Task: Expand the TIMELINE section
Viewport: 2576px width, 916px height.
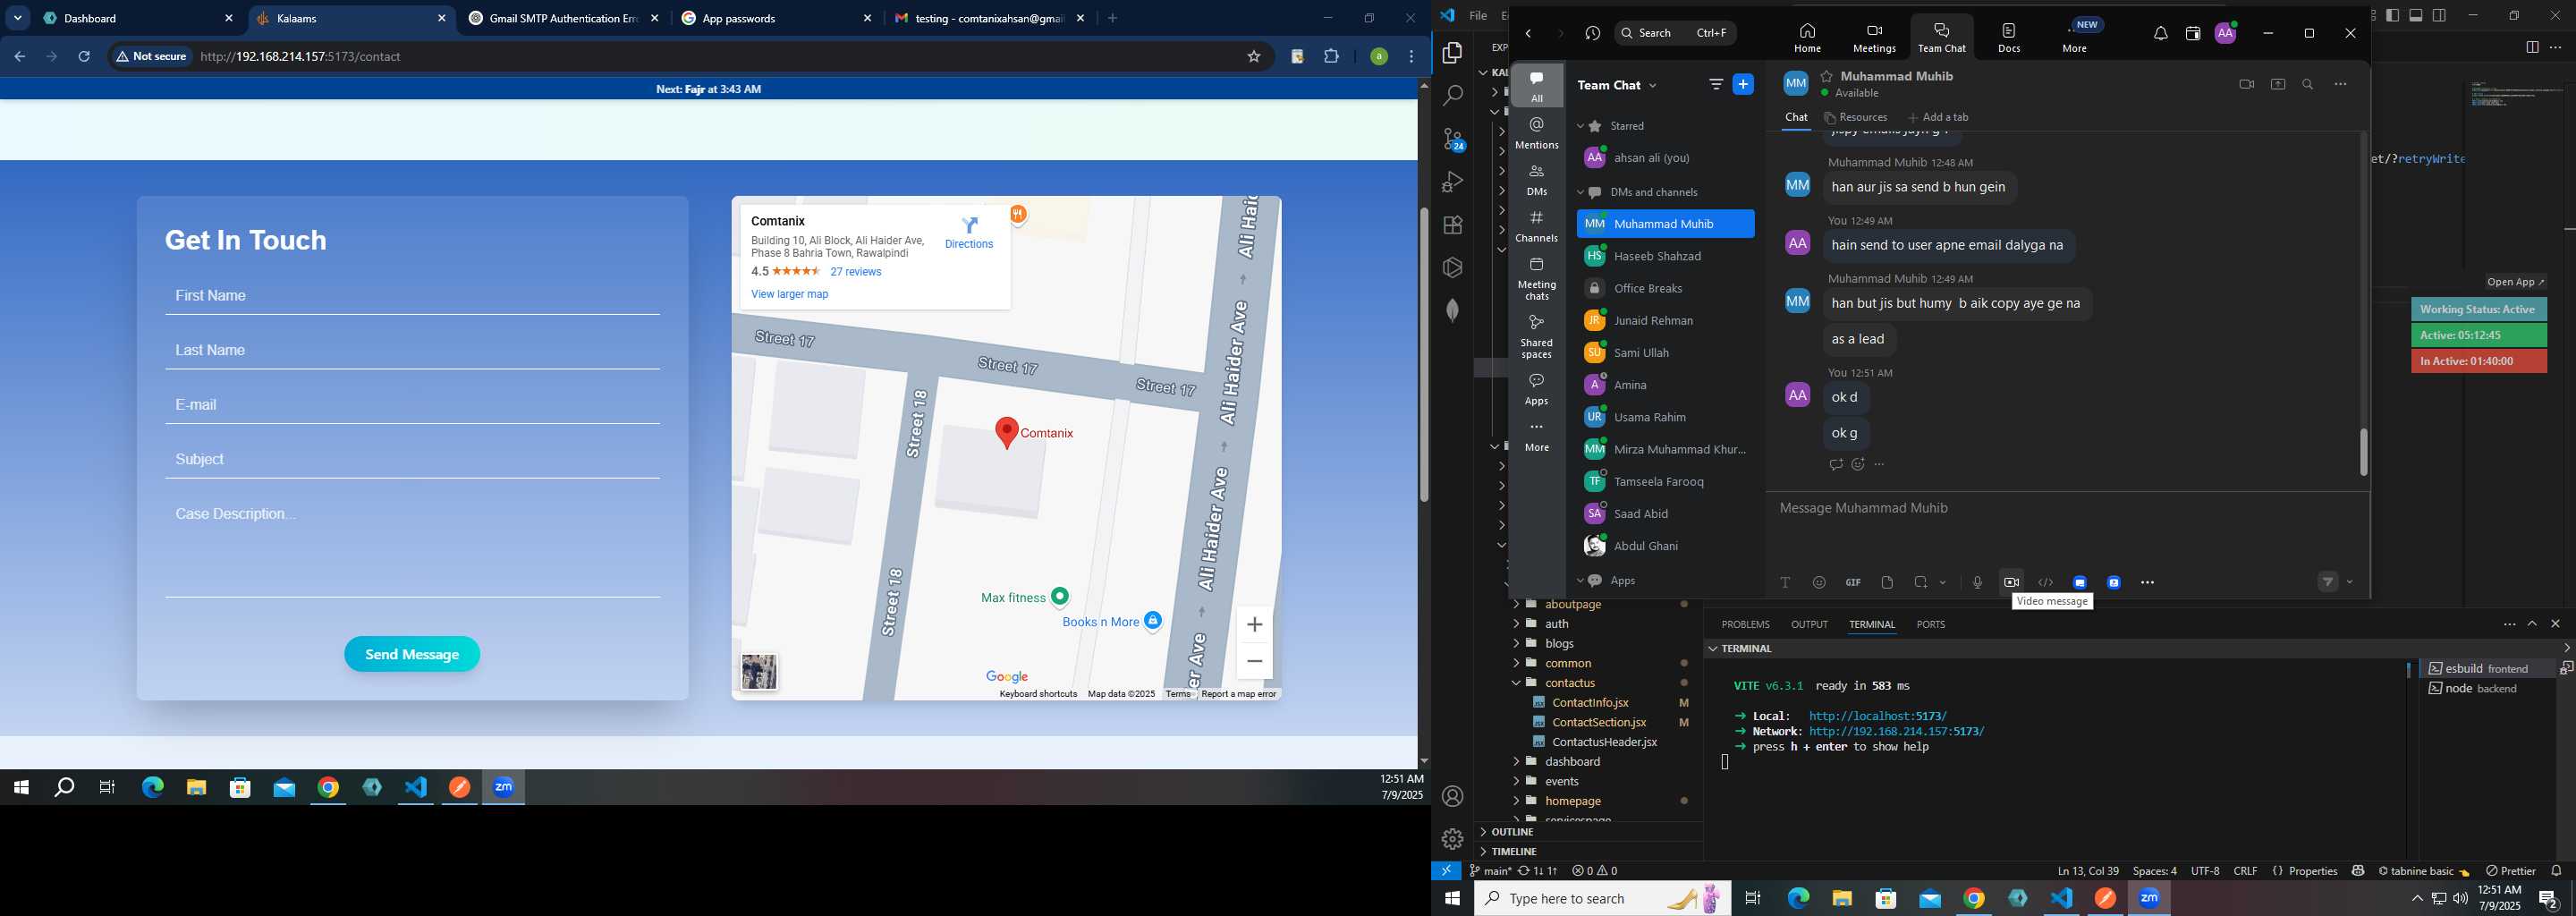Action: (1514, 852)
